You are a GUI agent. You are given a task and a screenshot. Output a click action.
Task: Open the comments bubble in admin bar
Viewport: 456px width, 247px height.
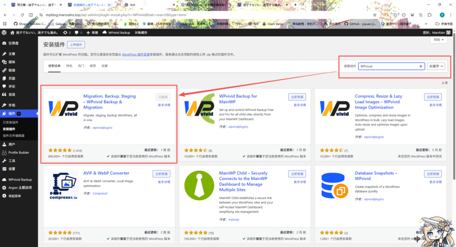coord(77,32)
